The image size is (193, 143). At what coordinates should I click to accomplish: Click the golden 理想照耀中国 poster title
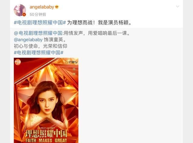tap(46, 133)
